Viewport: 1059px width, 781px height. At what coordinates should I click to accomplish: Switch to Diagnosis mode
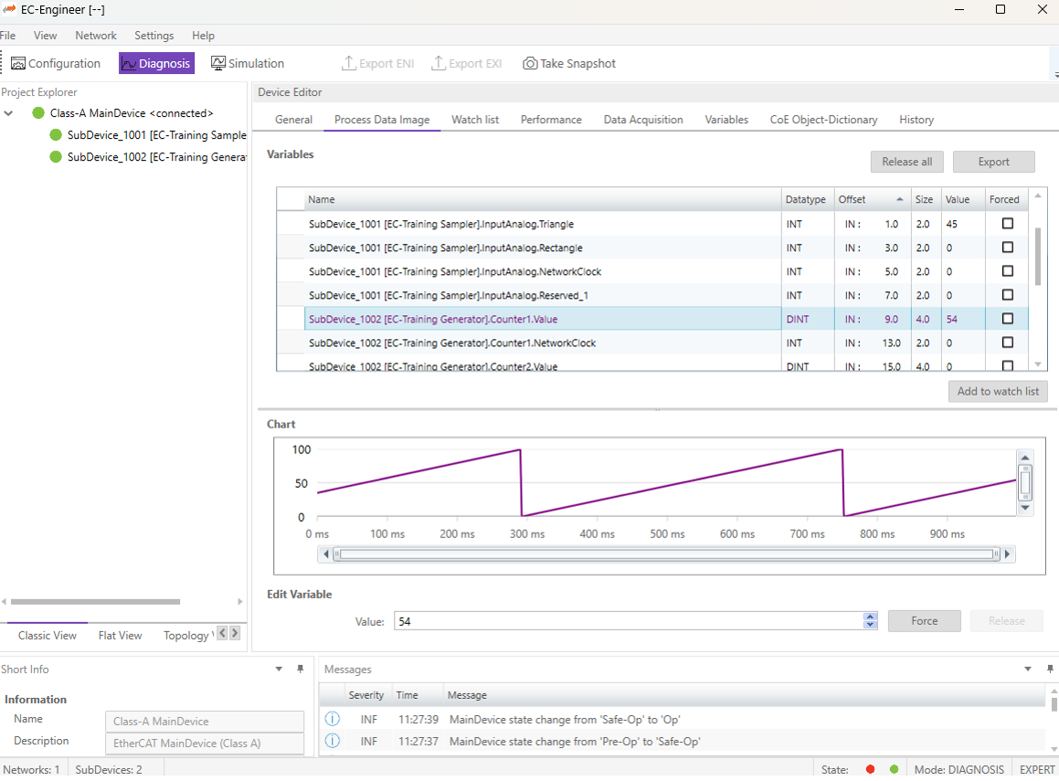click(156, 64)
